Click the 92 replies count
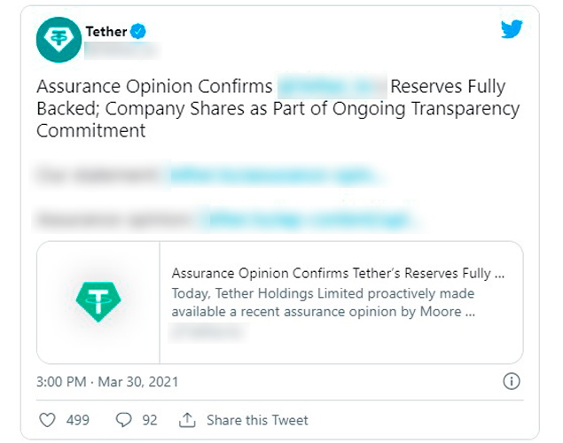The image size is (563, 443). pyautogui.click(x=150, y=420)
